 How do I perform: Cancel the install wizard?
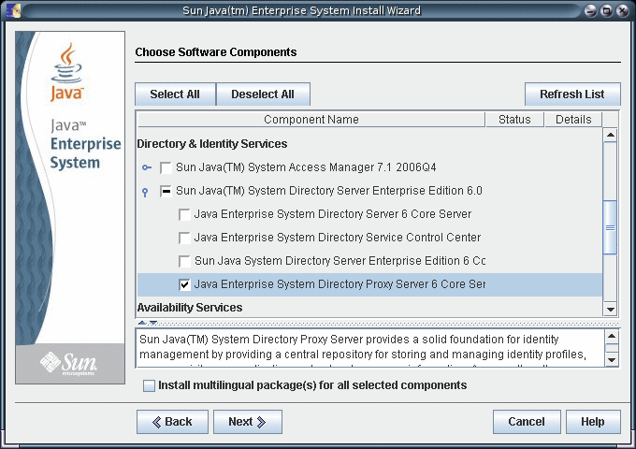527,422
